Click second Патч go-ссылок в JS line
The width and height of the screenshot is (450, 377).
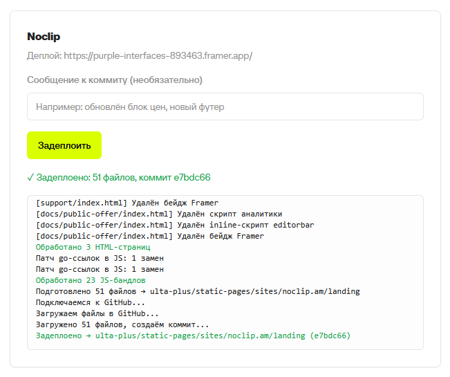100,269
